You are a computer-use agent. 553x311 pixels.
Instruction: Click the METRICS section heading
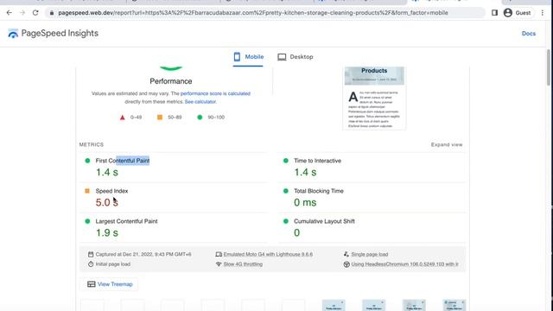[92, 144]
